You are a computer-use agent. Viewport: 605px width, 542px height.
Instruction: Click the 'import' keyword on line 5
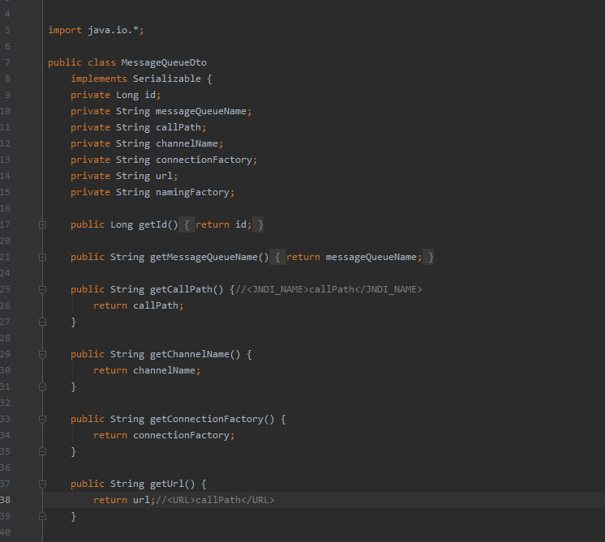coord(65,30)
